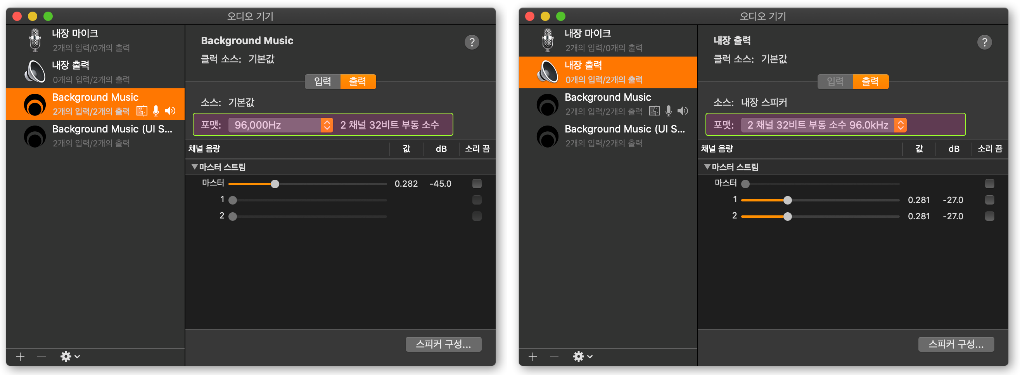This screenshot has width=1020, height=375.
Task: Open the 96,000Hz sample rate dropdown in left window
Action: click(x=280, y=125)
